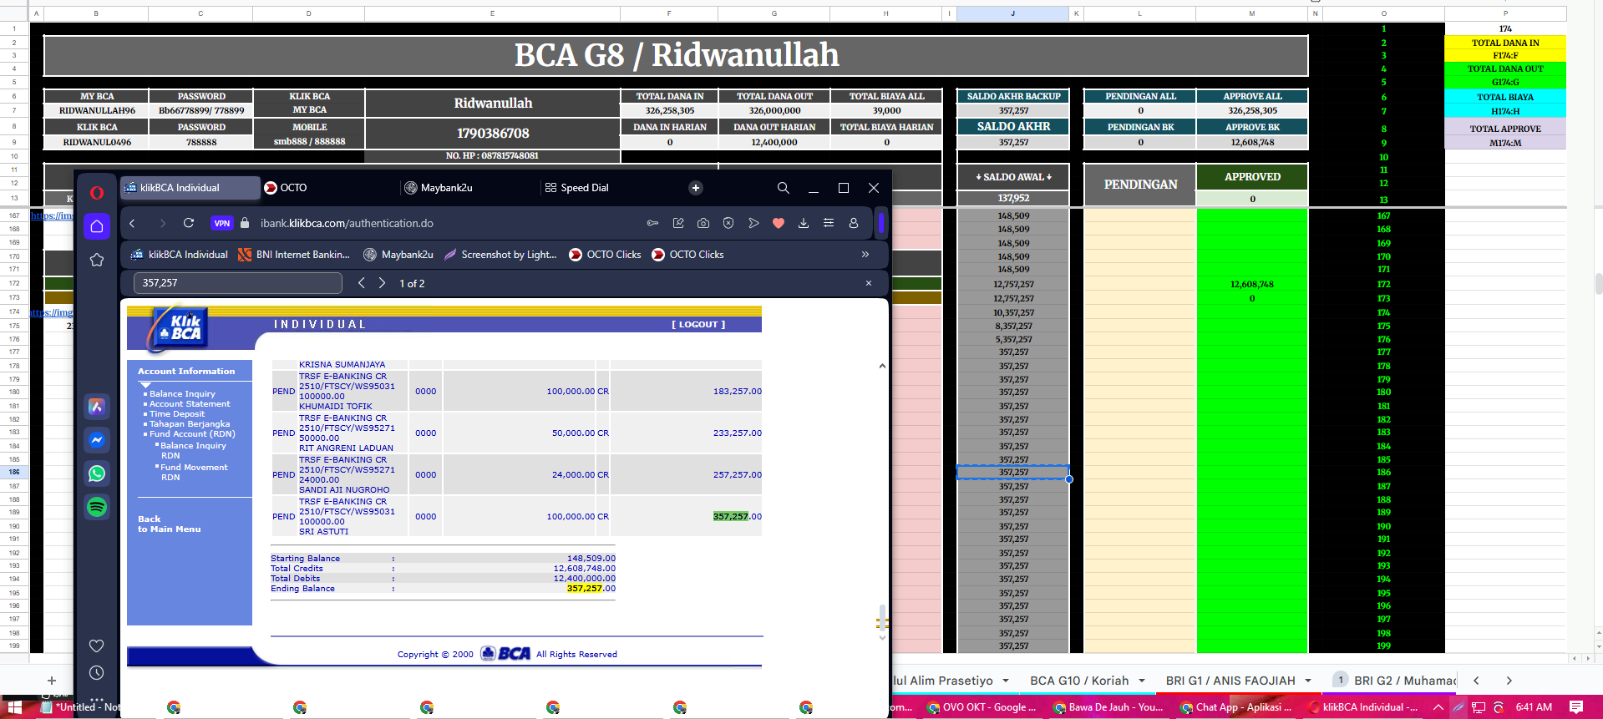Open saved passwords key icon
Image resolution: width=1603 pixels, height=719 pixels.
coord(653,223)
